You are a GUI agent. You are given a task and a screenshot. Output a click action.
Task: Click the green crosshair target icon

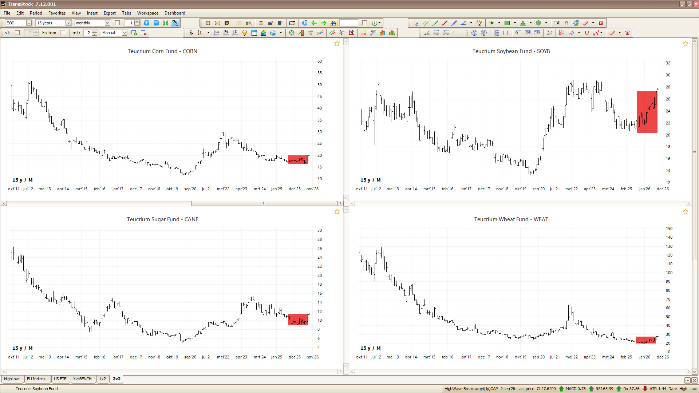(292, 33)
